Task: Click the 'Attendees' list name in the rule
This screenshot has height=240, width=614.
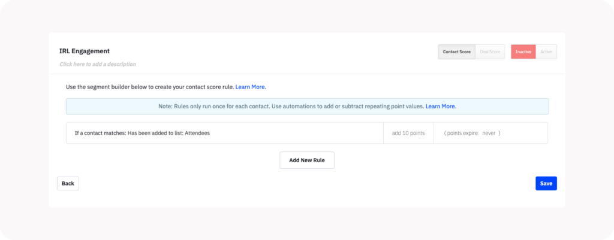Action: (197, 133)
